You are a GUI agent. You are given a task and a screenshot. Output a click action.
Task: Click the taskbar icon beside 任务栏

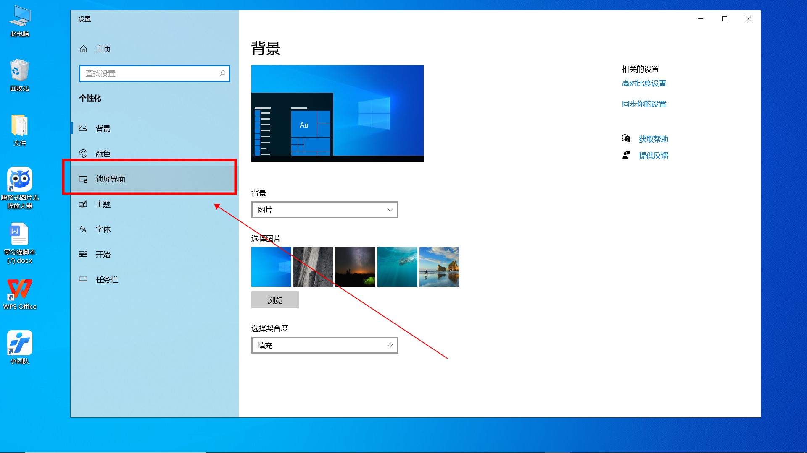pos(83,279)
